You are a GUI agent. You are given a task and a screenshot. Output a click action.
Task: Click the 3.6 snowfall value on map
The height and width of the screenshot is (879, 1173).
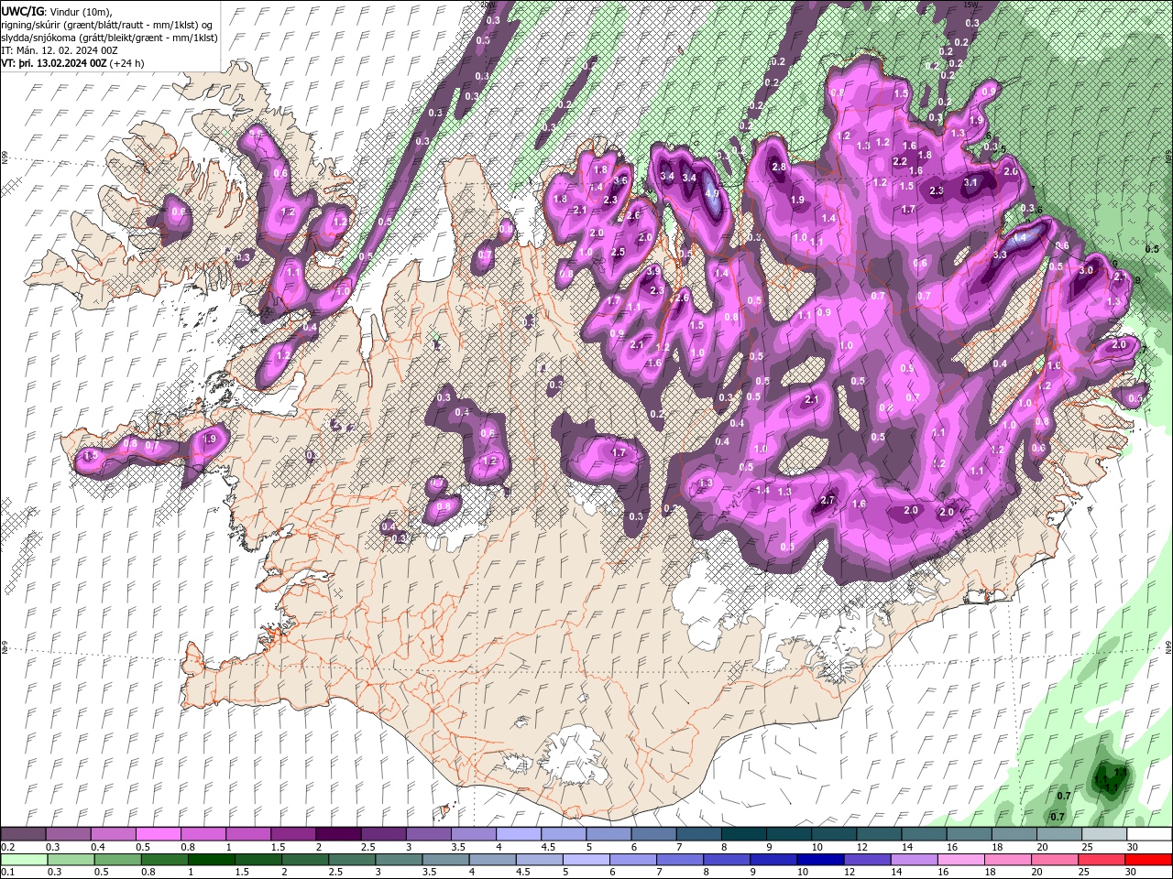click(620, 180)
